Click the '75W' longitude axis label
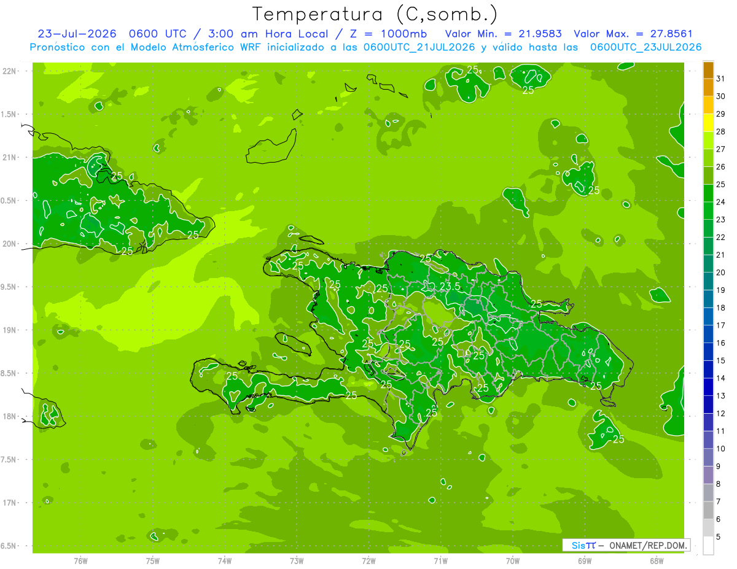The width and height of the screenshot is (737, 569). (153, 561)
